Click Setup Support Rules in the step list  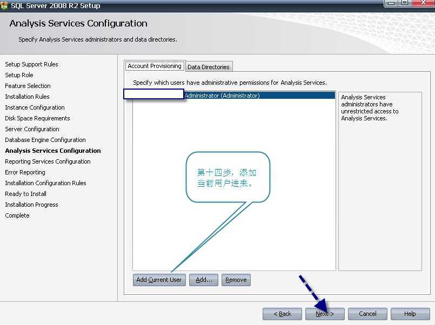(32, 64)
